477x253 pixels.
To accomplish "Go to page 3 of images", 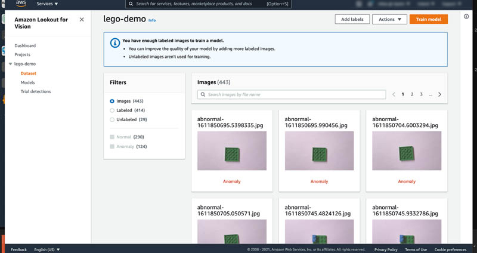I will click(421, 95).
